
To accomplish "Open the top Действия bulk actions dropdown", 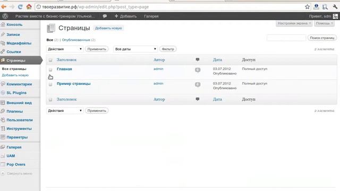I will (65, 49).
